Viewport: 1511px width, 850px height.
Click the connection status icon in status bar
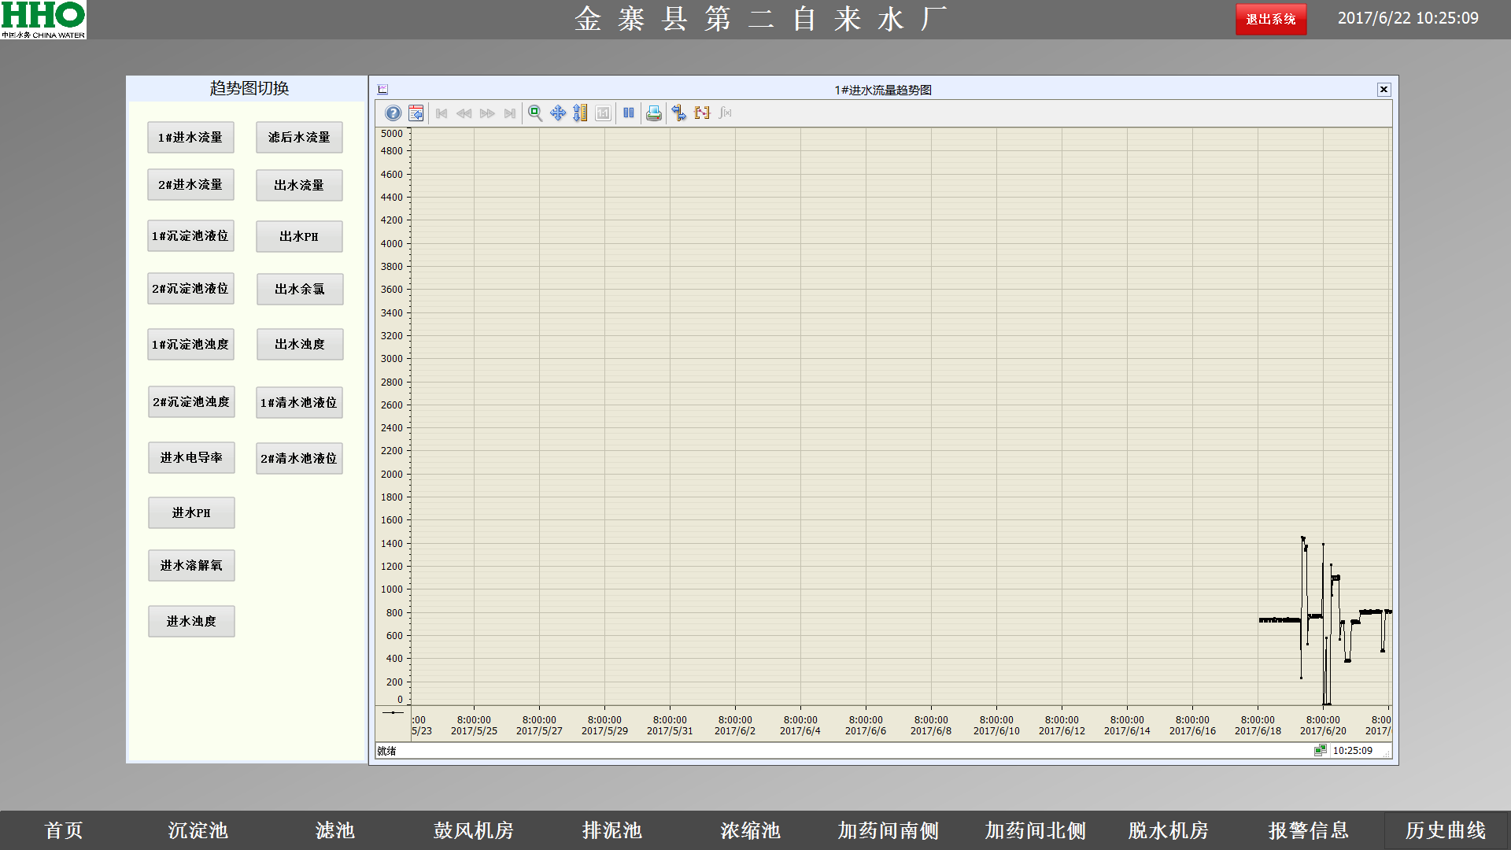coord(1320,750)
